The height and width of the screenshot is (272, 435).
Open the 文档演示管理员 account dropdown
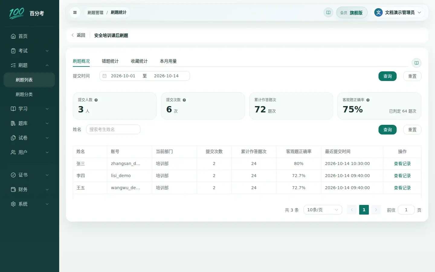(398, 13)
